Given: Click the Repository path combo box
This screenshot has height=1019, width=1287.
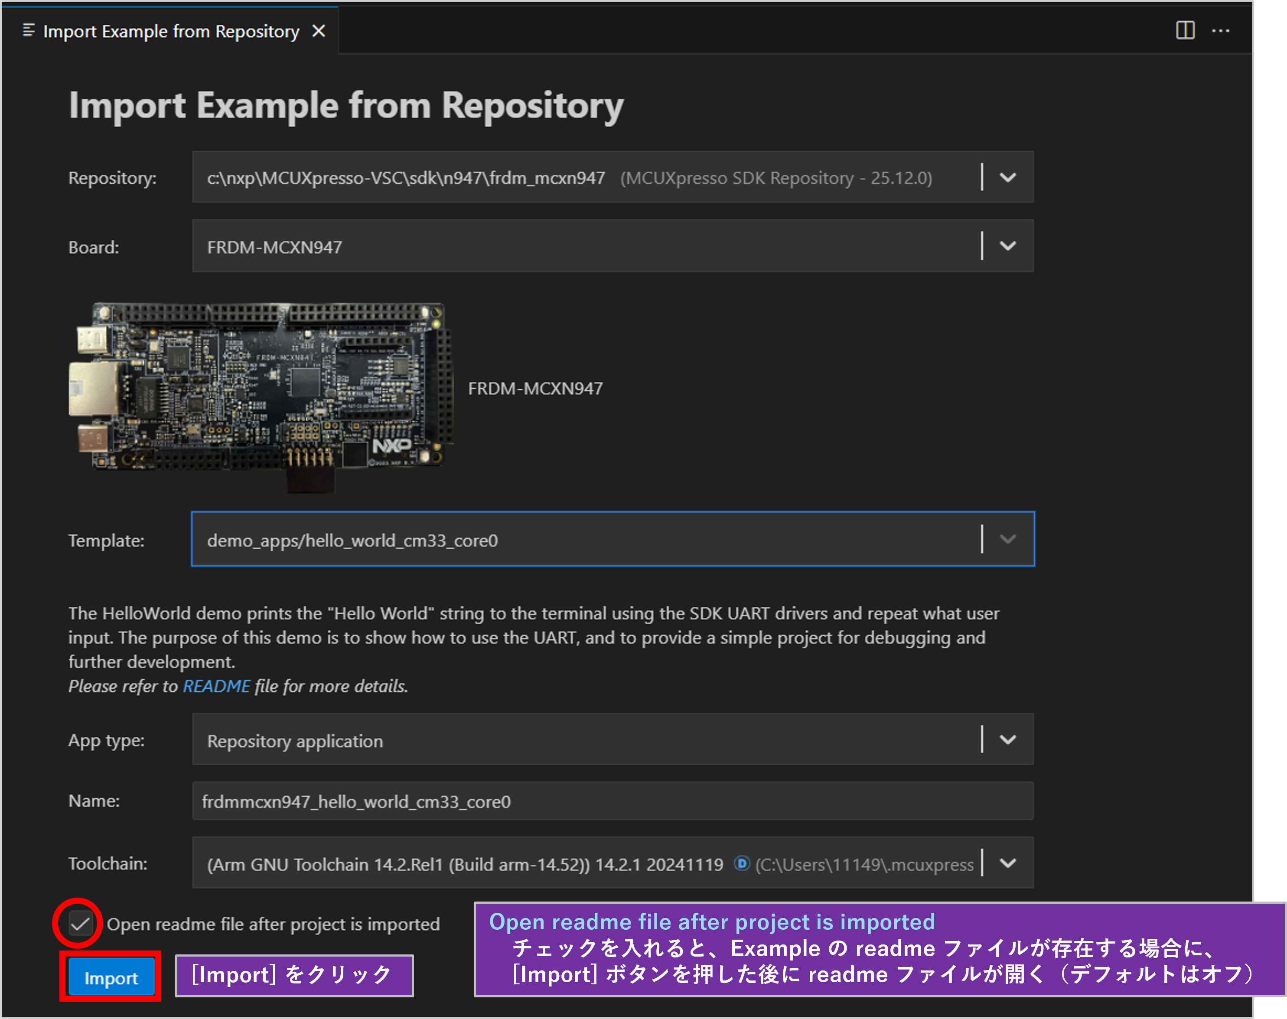Looking at the screenshot, I should point(585,178).
